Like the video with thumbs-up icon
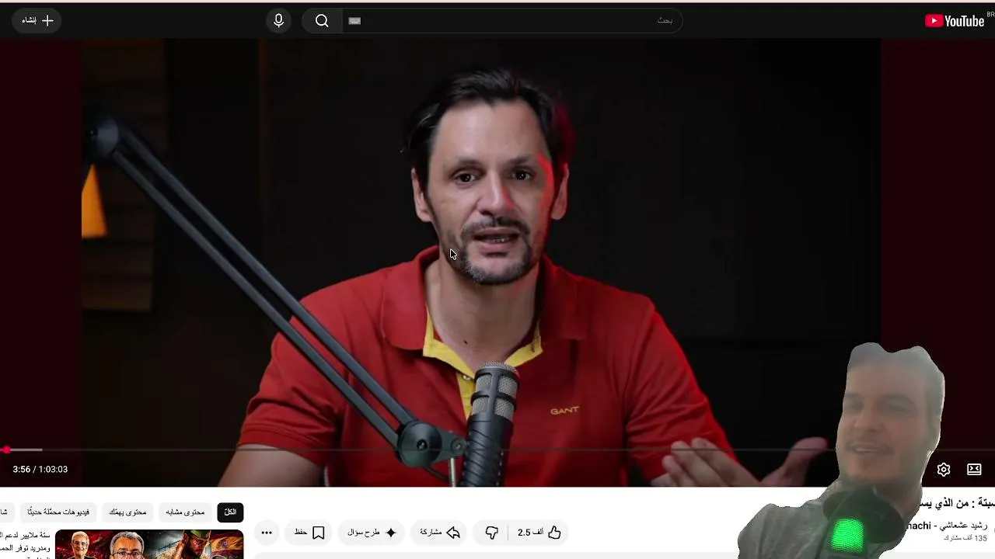 point(539,533)
